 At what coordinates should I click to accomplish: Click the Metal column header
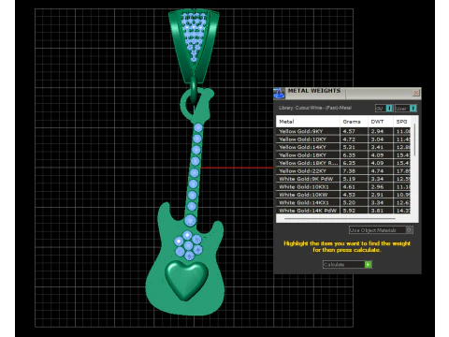pos(308,122)
